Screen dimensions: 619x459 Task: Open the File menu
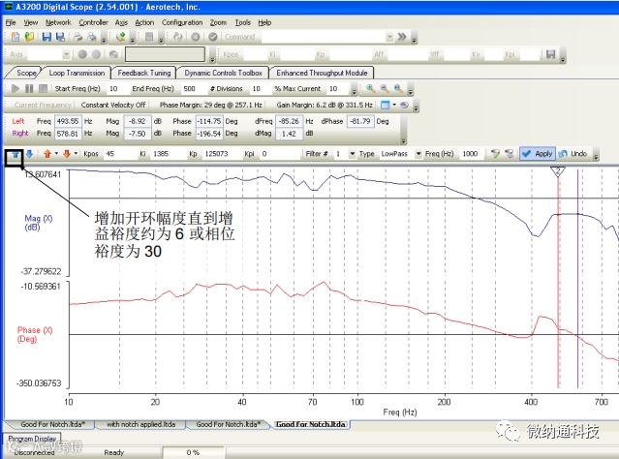(x=11, y=22)
